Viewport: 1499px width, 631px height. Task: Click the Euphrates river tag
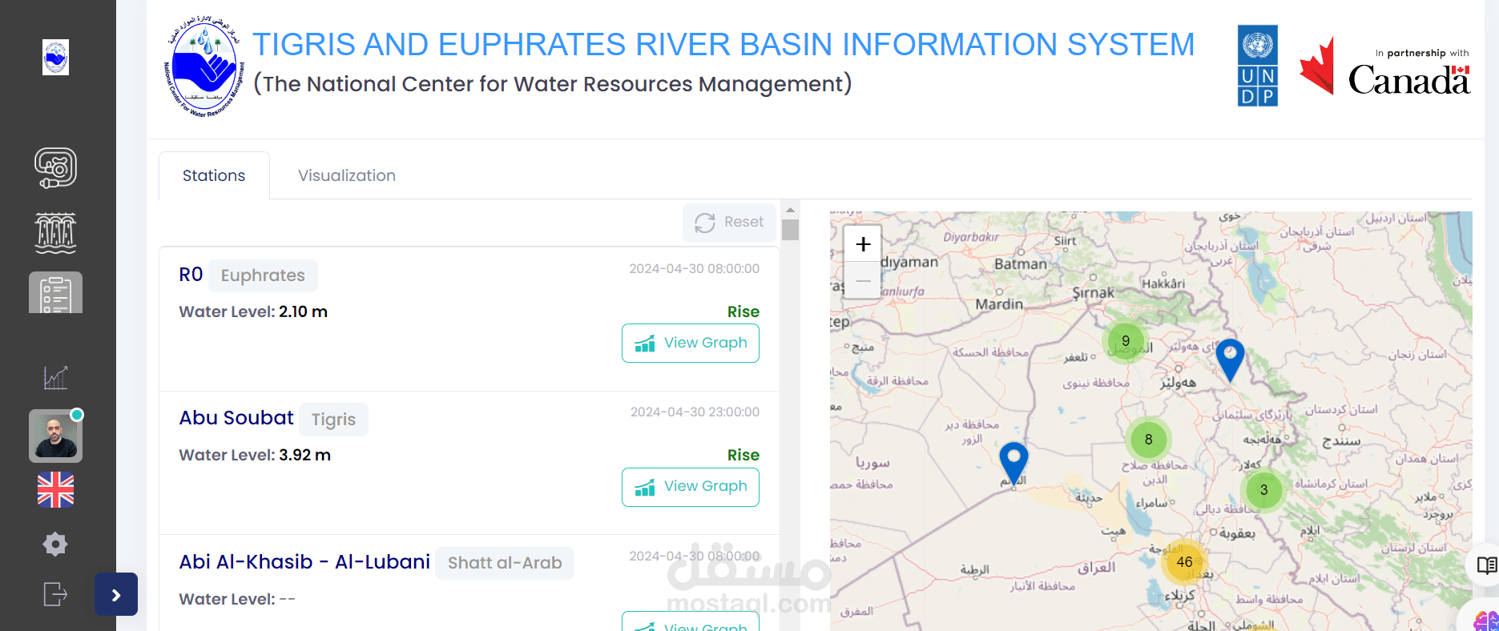(x=263, y=275)
